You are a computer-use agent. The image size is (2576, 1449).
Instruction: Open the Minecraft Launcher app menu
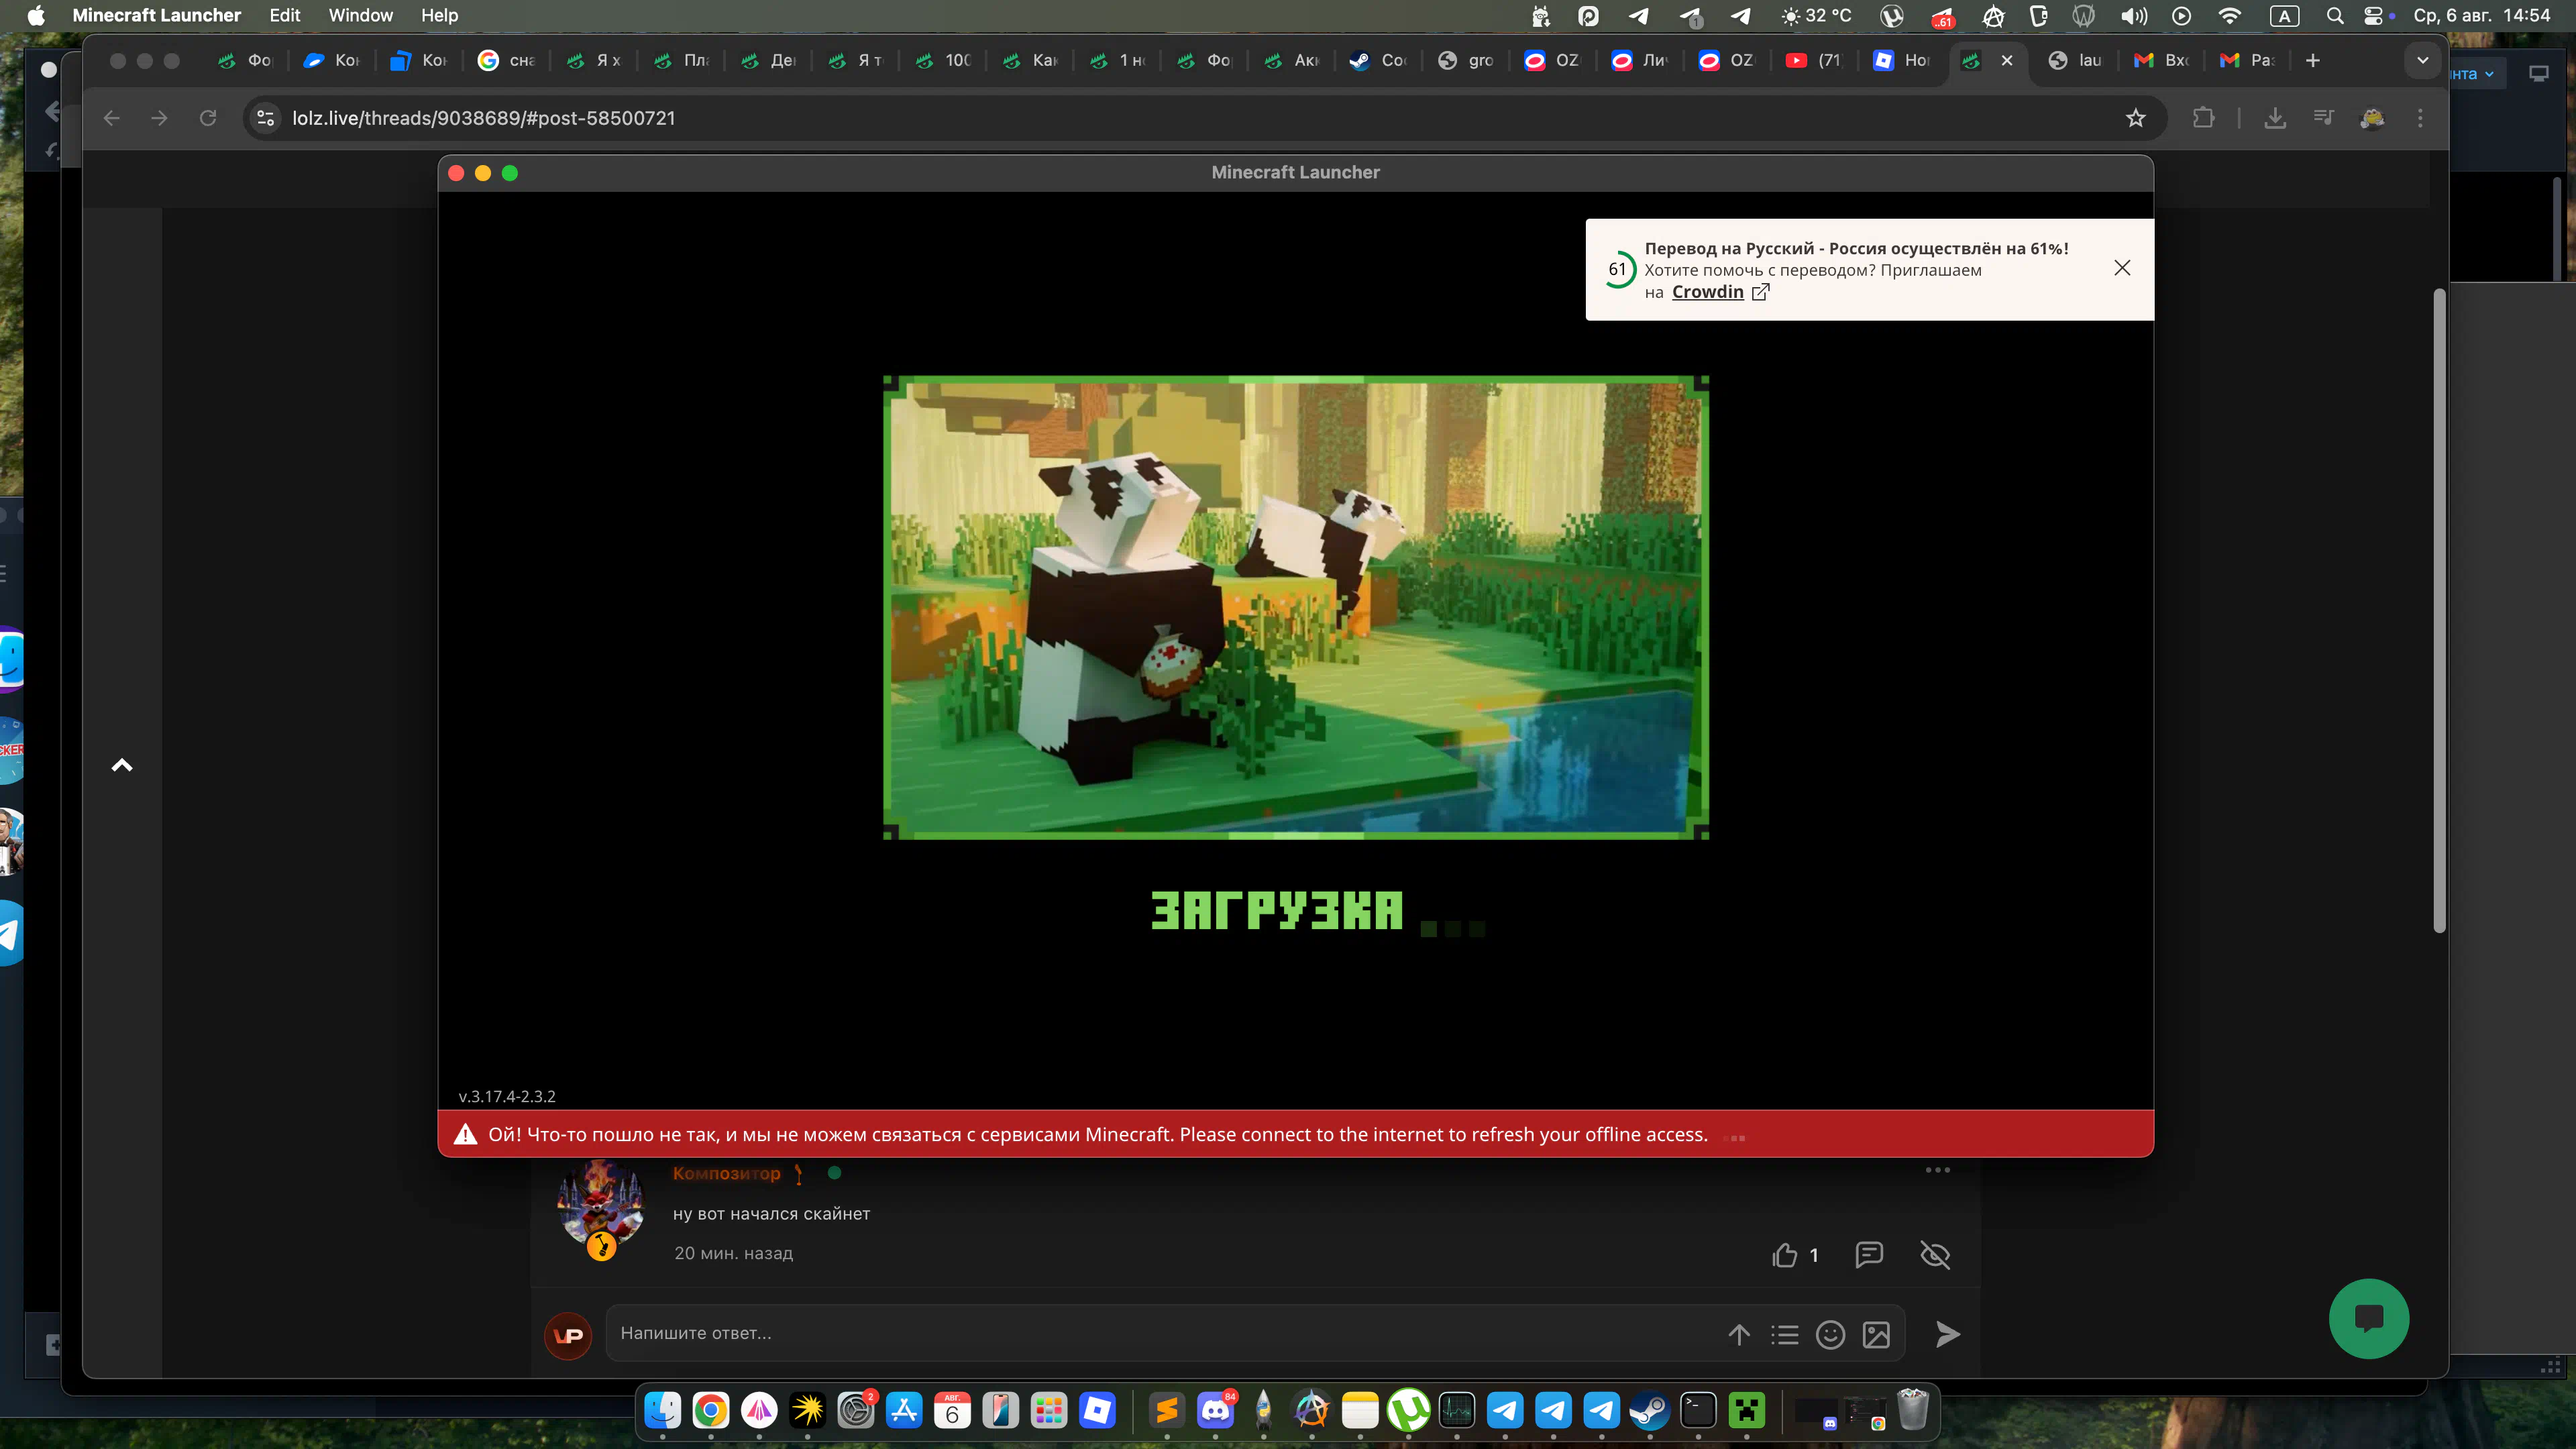157,15
